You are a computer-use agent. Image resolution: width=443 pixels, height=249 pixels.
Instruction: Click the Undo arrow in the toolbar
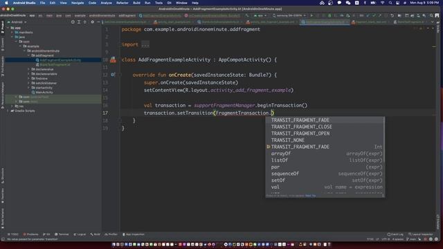click(x=392, y=15)
